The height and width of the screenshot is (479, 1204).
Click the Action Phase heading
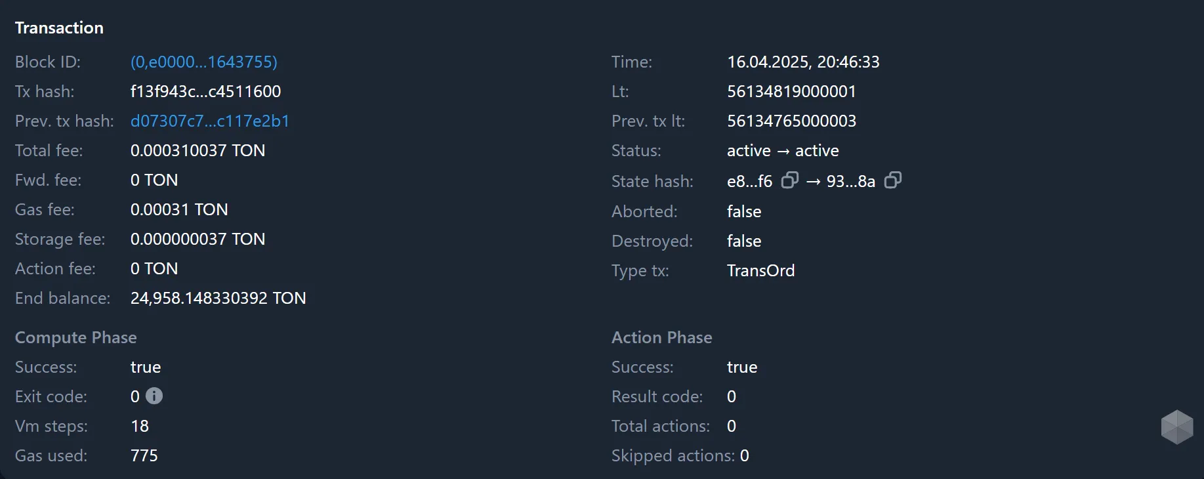pos(661,337)
